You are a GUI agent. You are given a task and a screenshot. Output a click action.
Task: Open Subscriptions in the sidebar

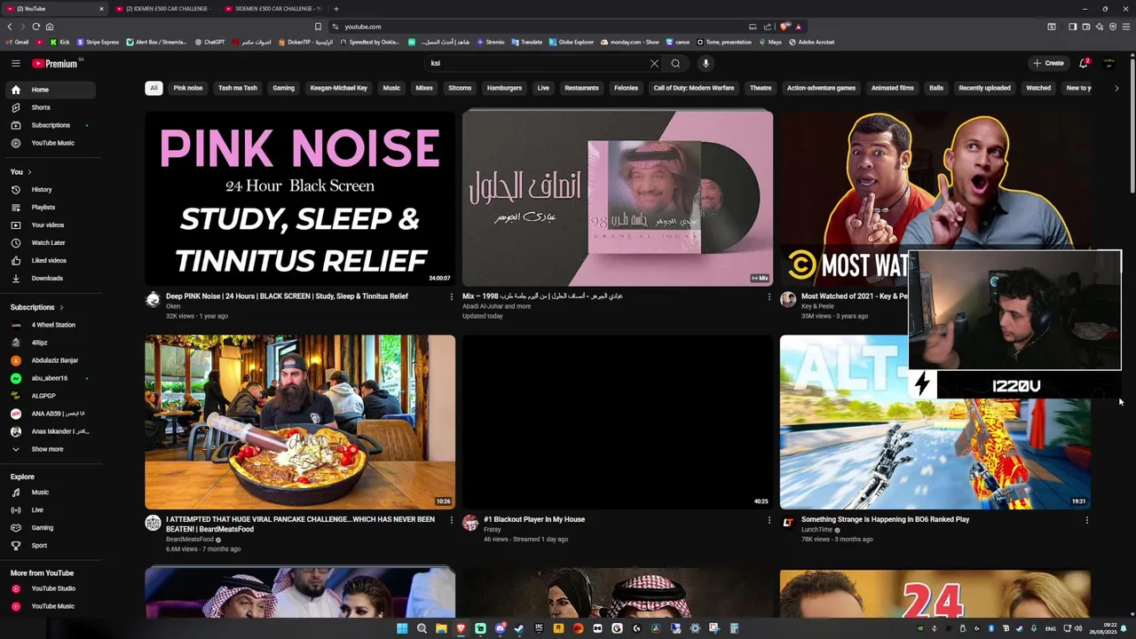[x=50, y=125]
